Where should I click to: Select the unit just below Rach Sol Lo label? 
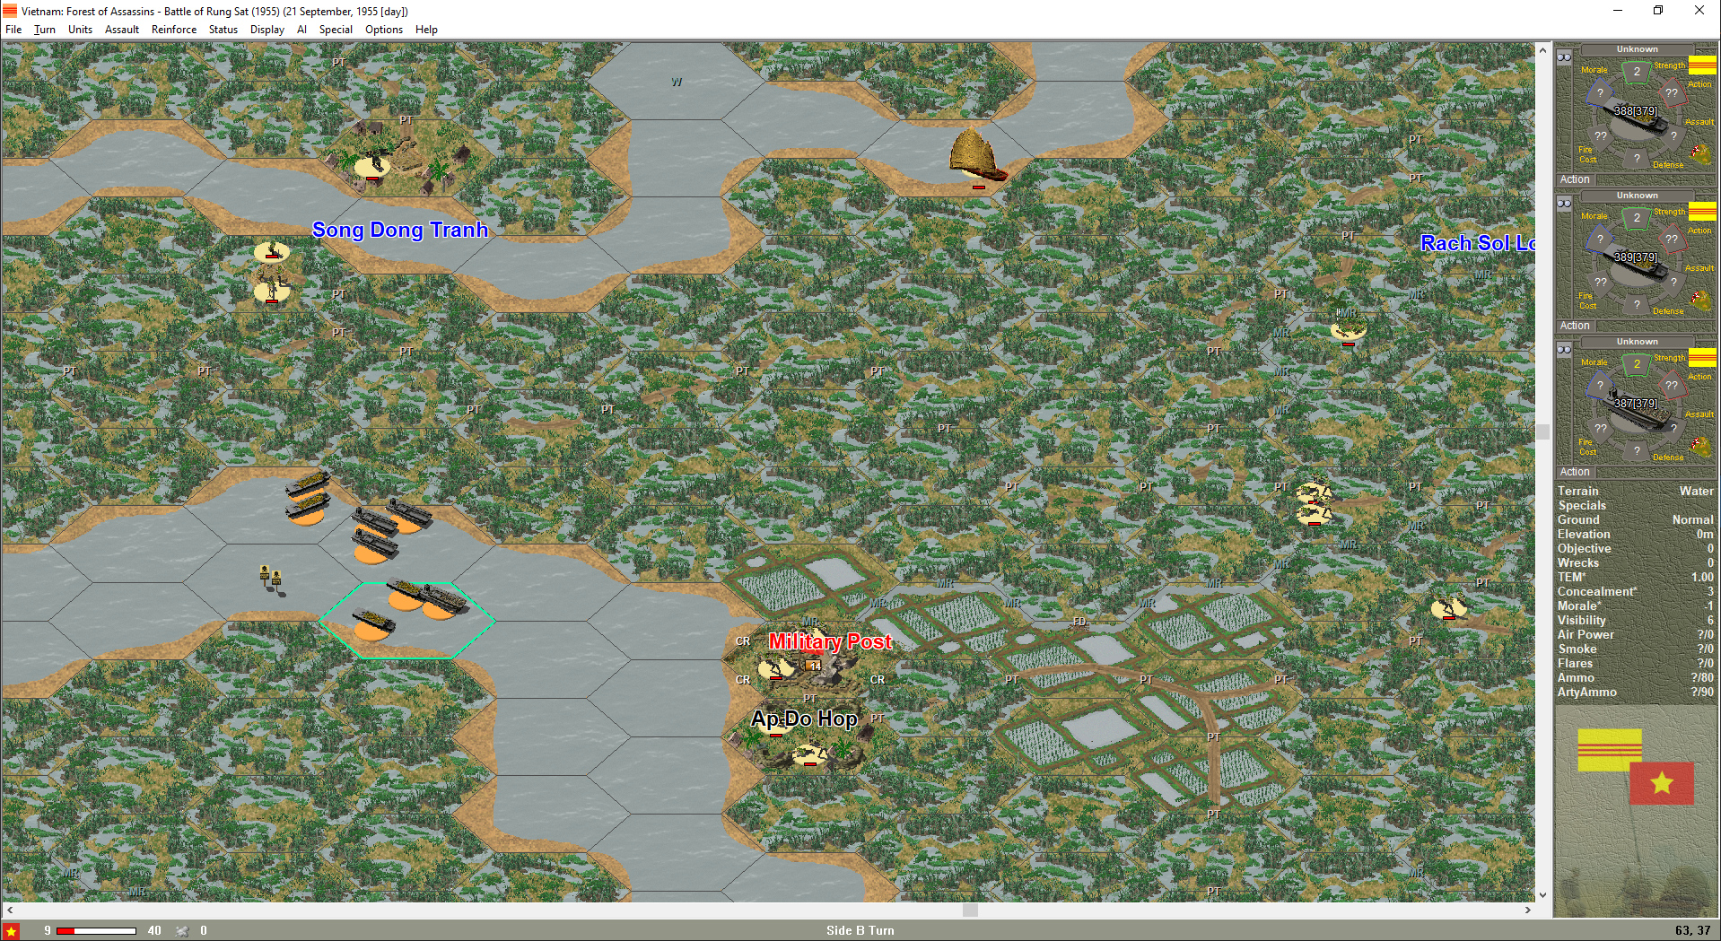tap(1348, 328)
